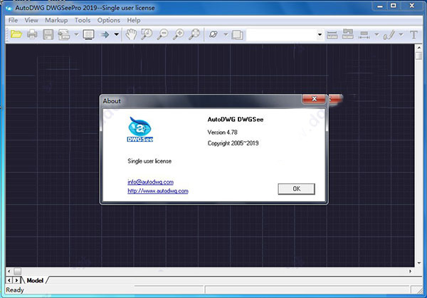Click the DWGSee logo in About dialog
This screenshot has width=427, height=298.
click(139, 129)
